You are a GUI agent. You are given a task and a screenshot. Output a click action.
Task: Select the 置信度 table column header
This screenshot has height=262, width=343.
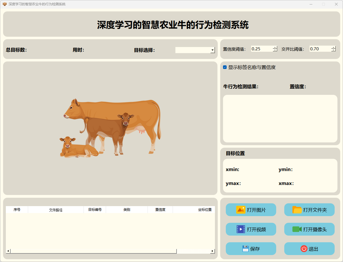pos(160,210)
